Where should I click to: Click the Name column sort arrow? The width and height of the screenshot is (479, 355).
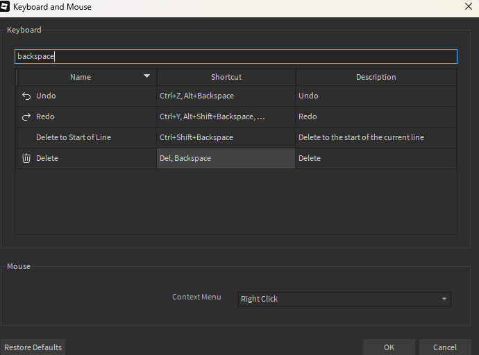[146, 76]
